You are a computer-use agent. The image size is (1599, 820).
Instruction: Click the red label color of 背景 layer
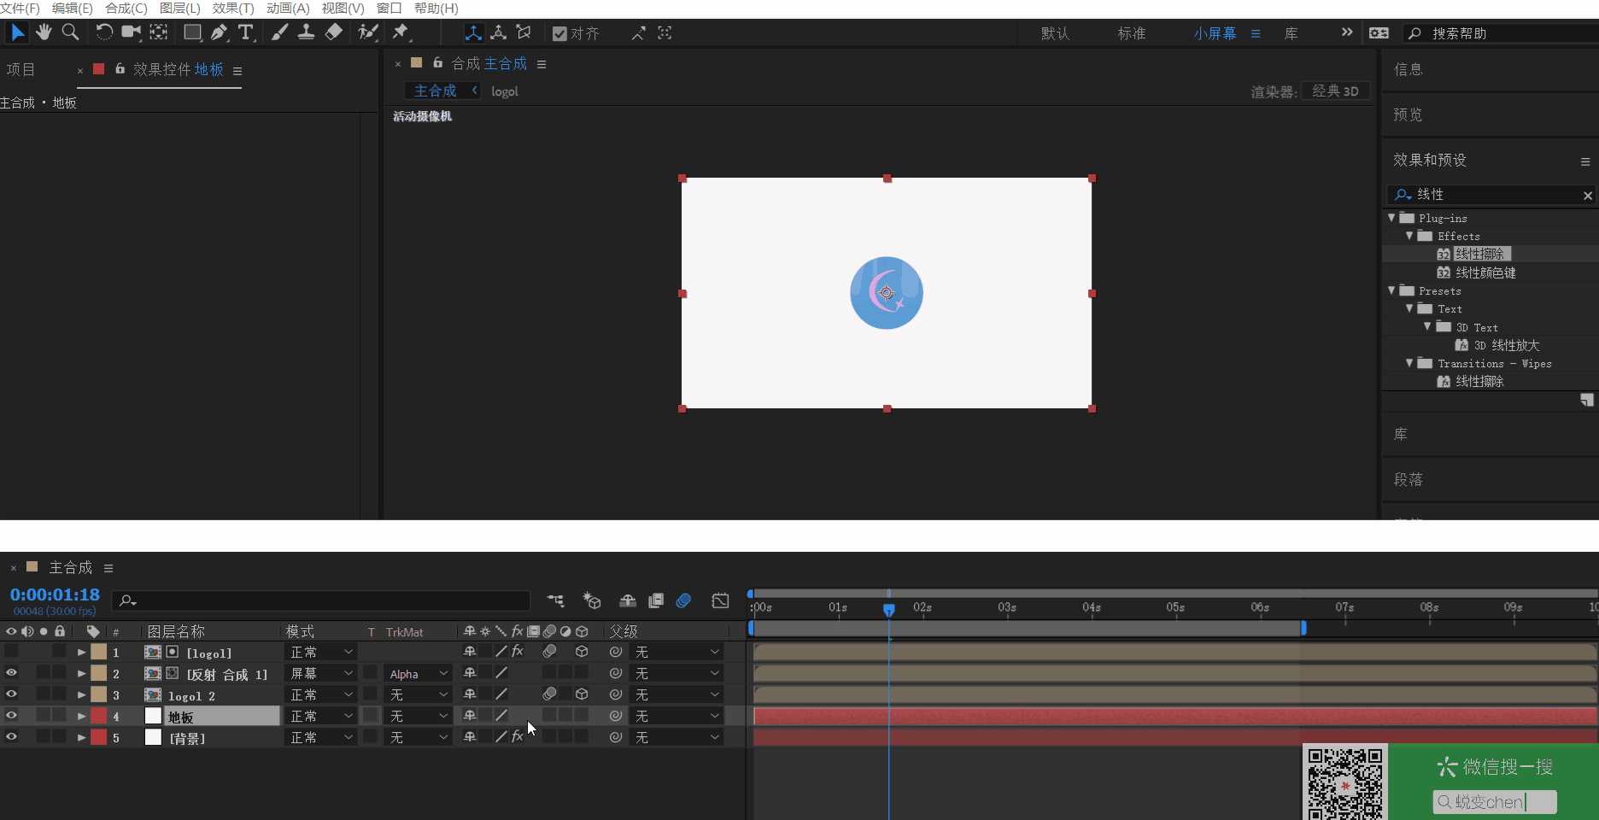(99, 737)
